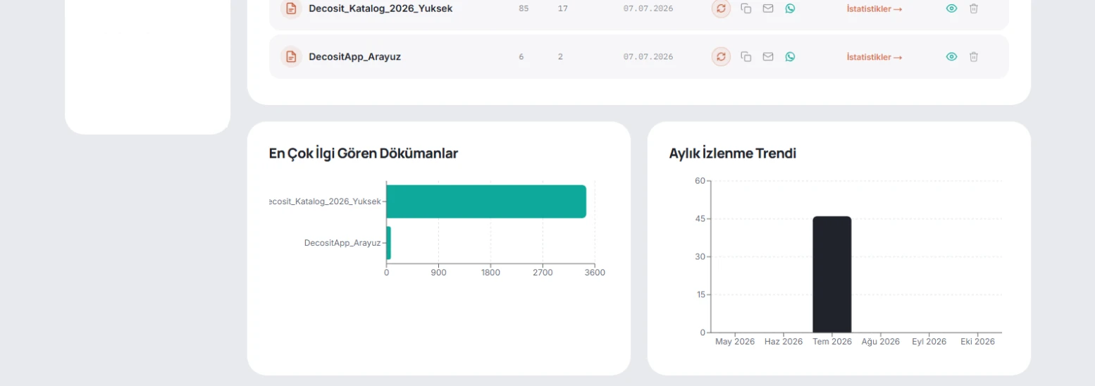Click the 30 tick on the monthly chart
The image size is (1095, 386).
point(700,257)
